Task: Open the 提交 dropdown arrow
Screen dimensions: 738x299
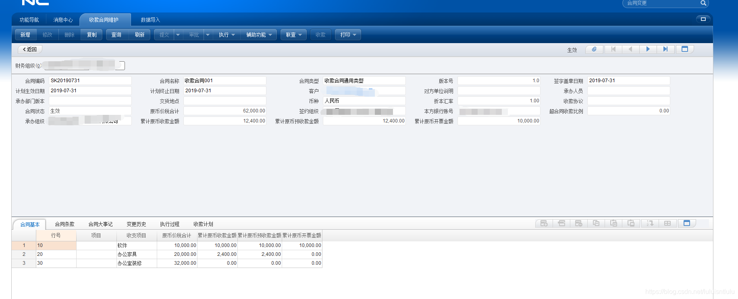Action: click(x=178, y=35)
